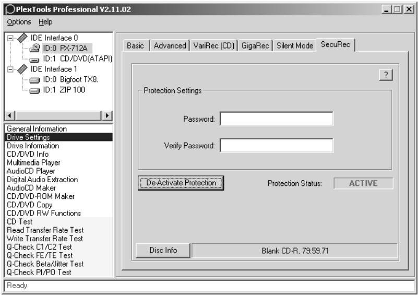418x295 pixels.
Task: Select the ID:0 Bigfoot TX8 device
Action: pyautogui.click(x=70, y=79)
